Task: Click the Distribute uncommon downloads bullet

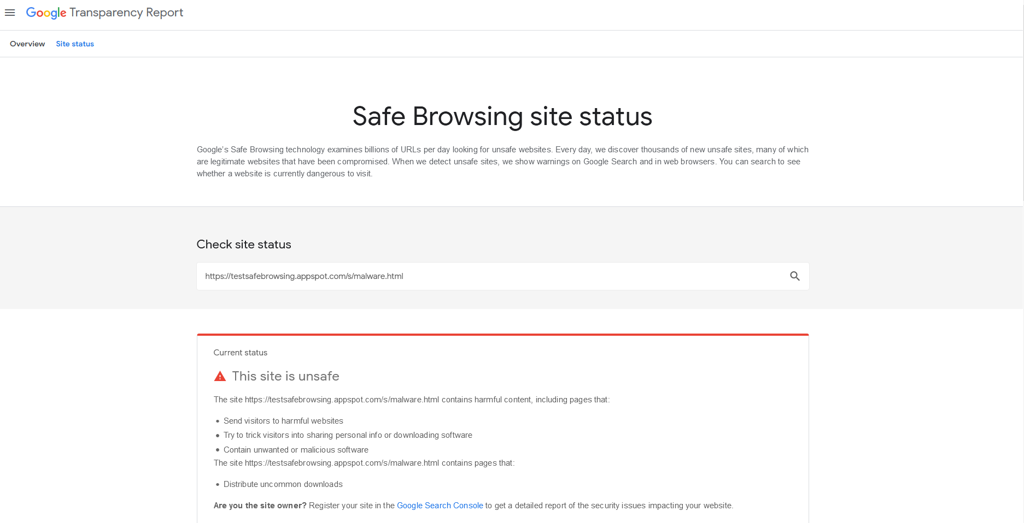Action: point(283,484)
